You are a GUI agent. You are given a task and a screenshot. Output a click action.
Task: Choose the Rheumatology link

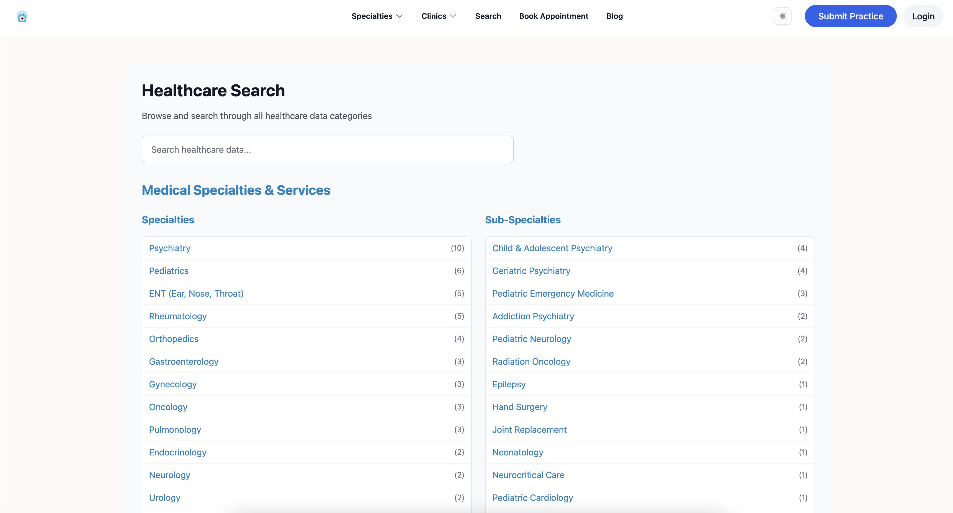click(x=177, y=316)
